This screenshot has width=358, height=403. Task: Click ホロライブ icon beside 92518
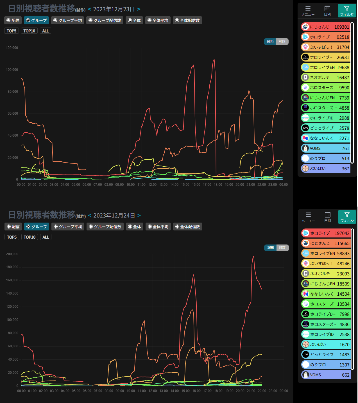[305, 37]
